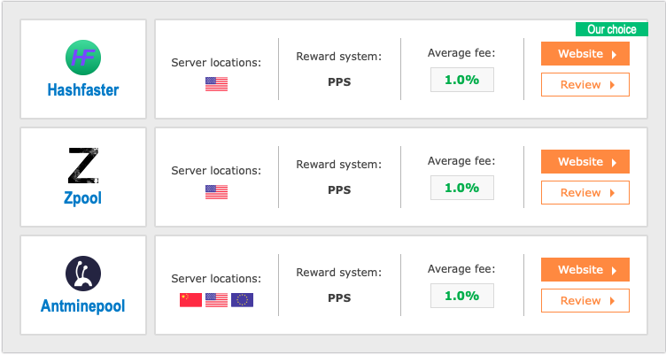Click Average fee label in Antminepool row
The width and height of the screenshot is (666, 355).
[461, 269]
